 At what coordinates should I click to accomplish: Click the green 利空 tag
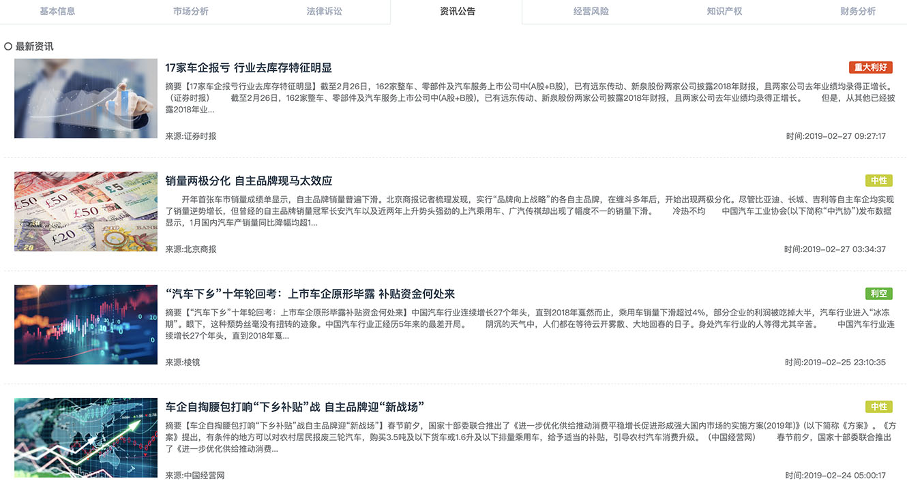click(x=878, y=294)
